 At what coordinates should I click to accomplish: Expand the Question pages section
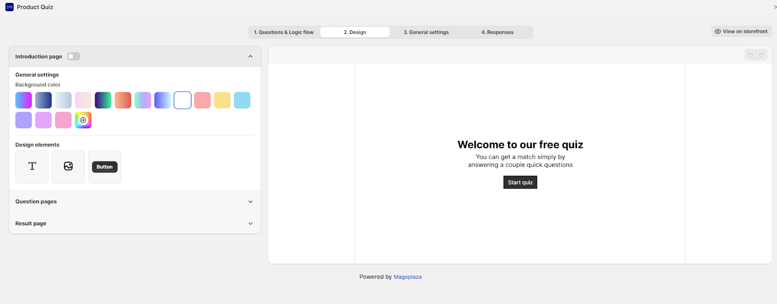click(251, 202)
